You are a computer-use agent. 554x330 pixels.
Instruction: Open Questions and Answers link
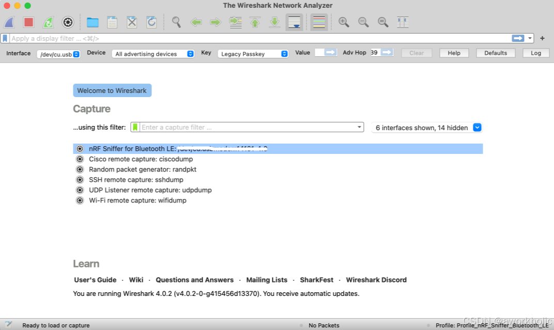195,280
